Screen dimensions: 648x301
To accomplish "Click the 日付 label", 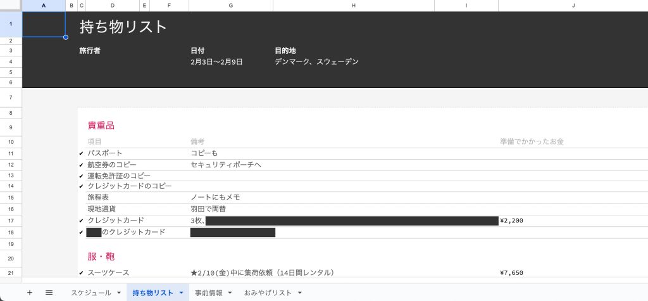I will [x=197, y=51].
